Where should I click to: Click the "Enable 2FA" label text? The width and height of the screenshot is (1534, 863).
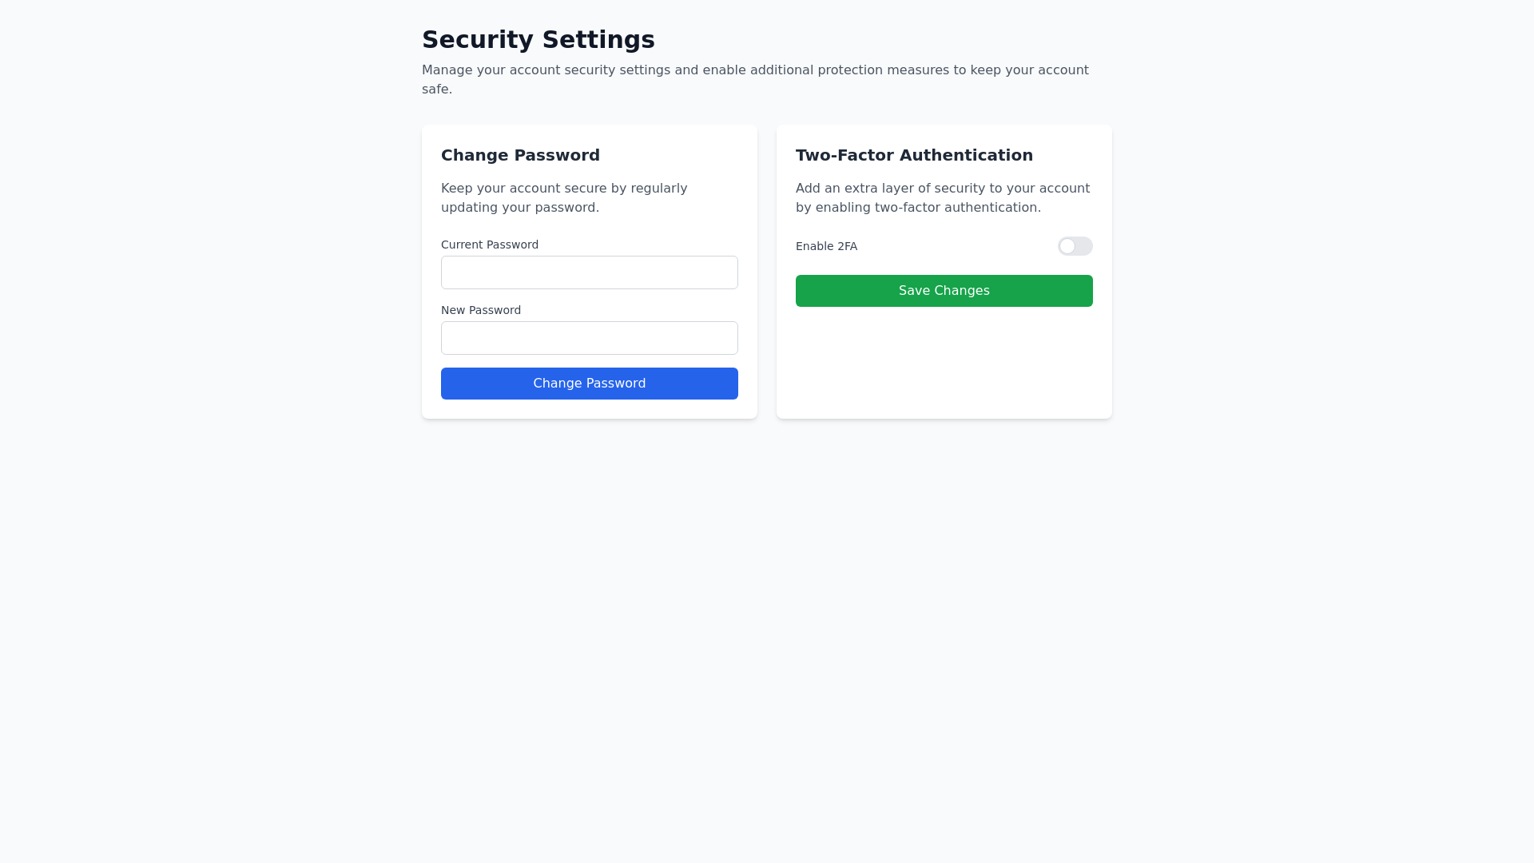(x=826, y=246)
